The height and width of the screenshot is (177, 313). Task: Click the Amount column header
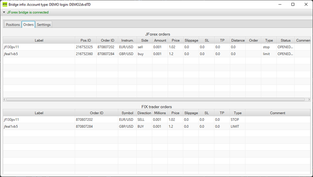[160, 40]
